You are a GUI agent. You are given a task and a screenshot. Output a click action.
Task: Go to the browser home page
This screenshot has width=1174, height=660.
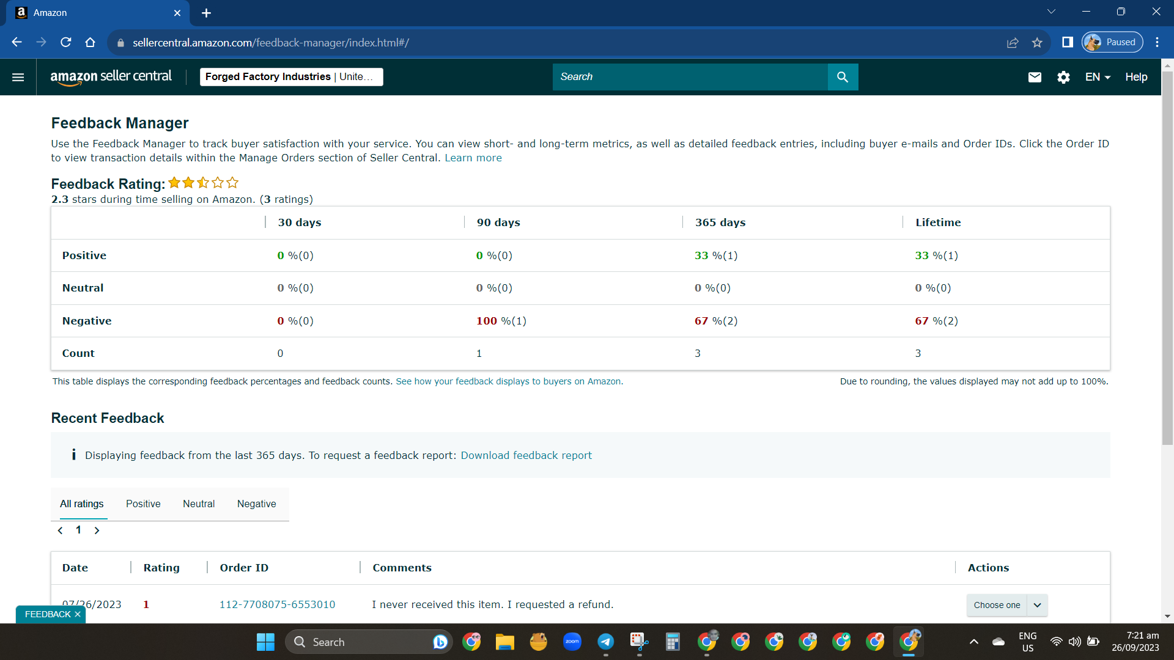(x=90, y=42)
